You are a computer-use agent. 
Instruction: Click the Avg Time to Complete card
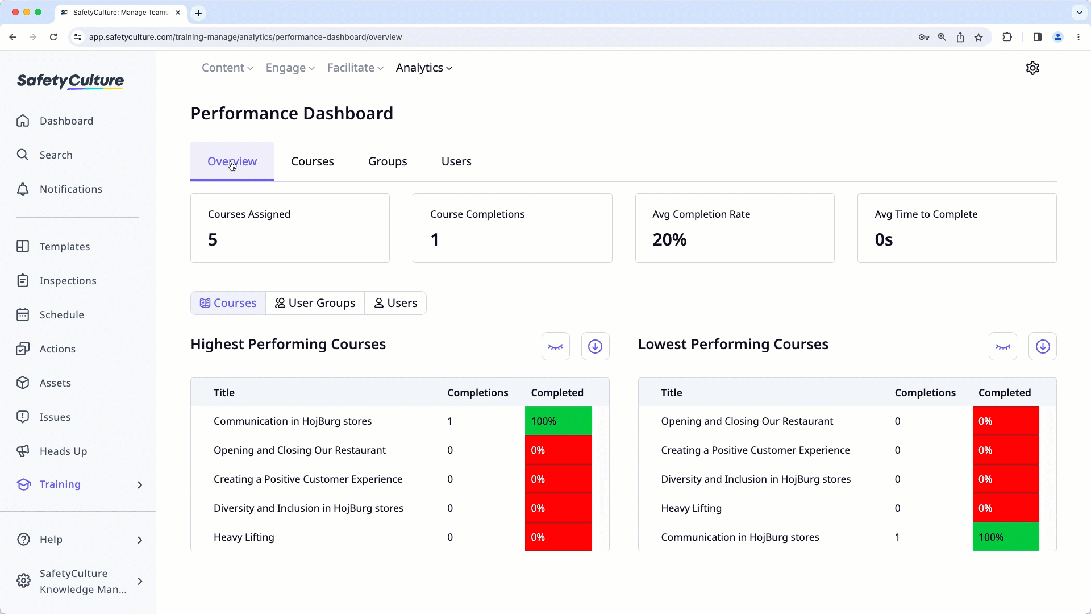[956, 228]
